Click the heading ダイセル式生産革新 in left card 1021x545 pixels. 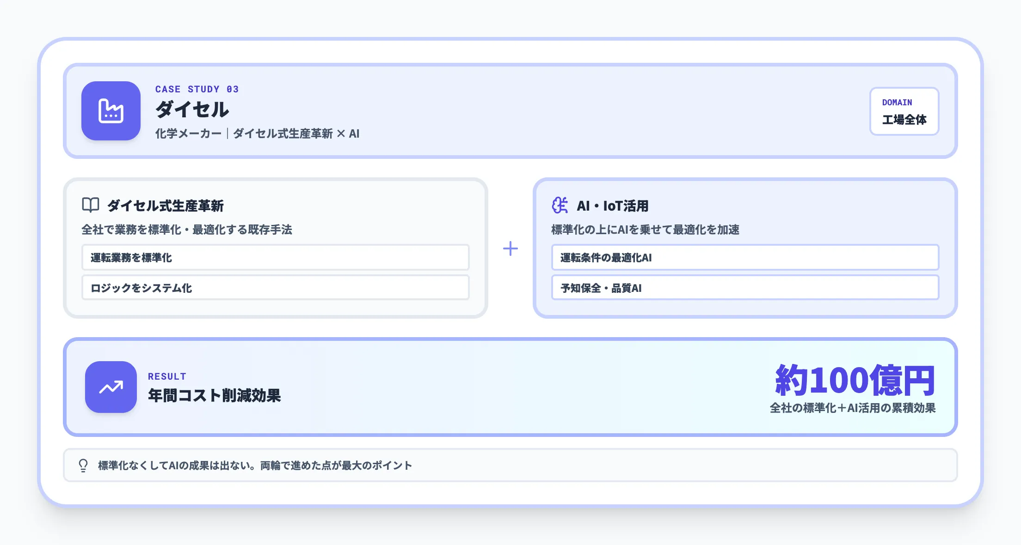(166, 206)
